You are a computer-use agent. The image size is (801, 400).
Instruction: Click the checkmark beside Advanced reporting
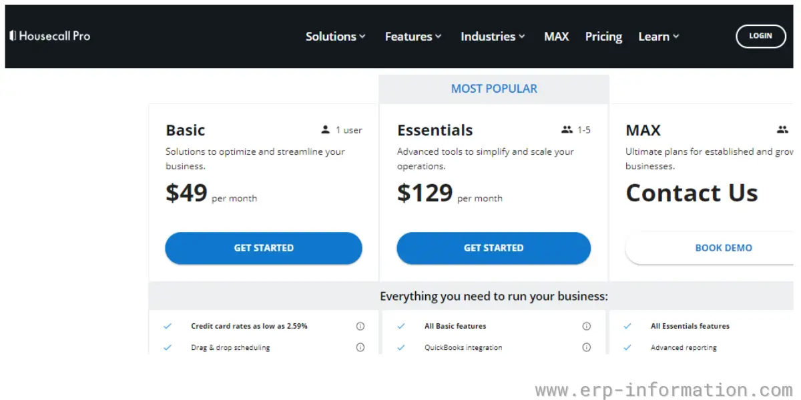pyautogui.click(x=627, y=347)
